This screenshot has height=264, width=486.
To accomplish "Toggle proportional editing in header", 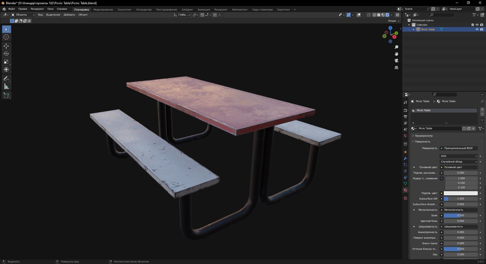I will click(215, 15).
